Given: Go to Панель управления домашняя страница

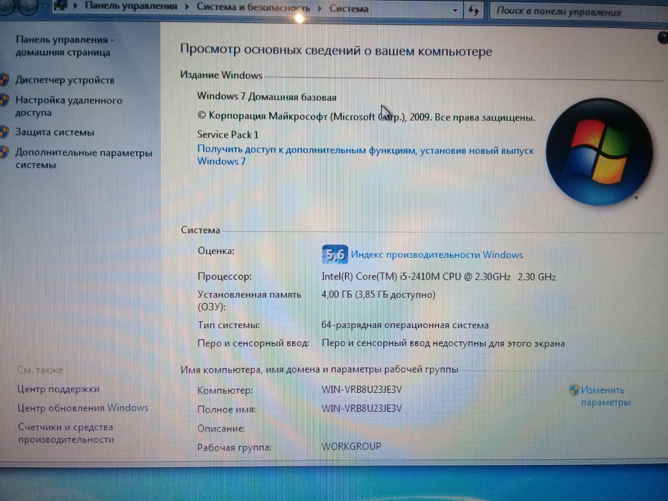Looking at the screenshot, I should [65, 46].
